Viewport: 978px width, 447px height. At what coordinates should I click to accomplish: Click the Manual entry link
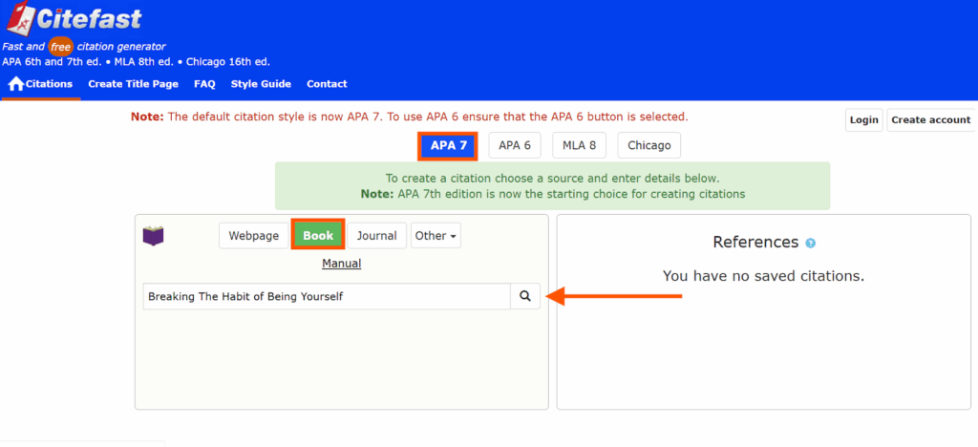[x=341, y=264]
